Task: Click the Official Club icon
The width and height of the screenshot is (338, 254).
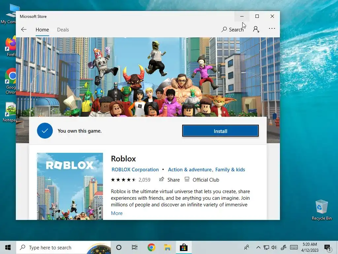Action: coord(187,179)
